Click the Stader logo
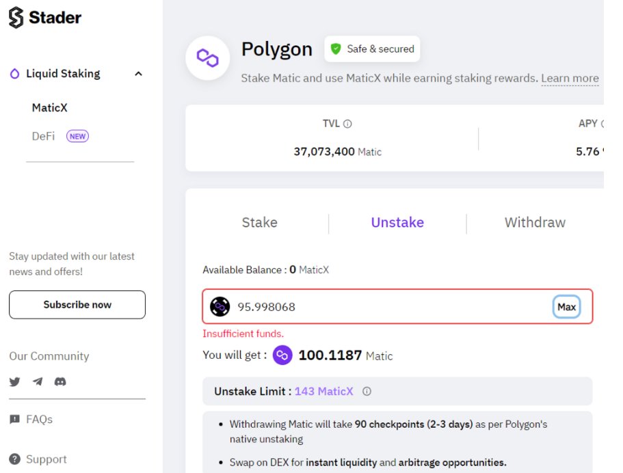Screen dimensions: 623x473 coord(45,18)
